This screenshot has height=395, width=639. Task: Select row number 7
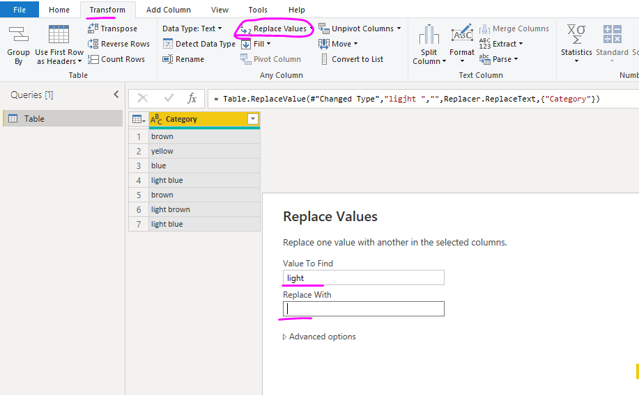point(139,224)
